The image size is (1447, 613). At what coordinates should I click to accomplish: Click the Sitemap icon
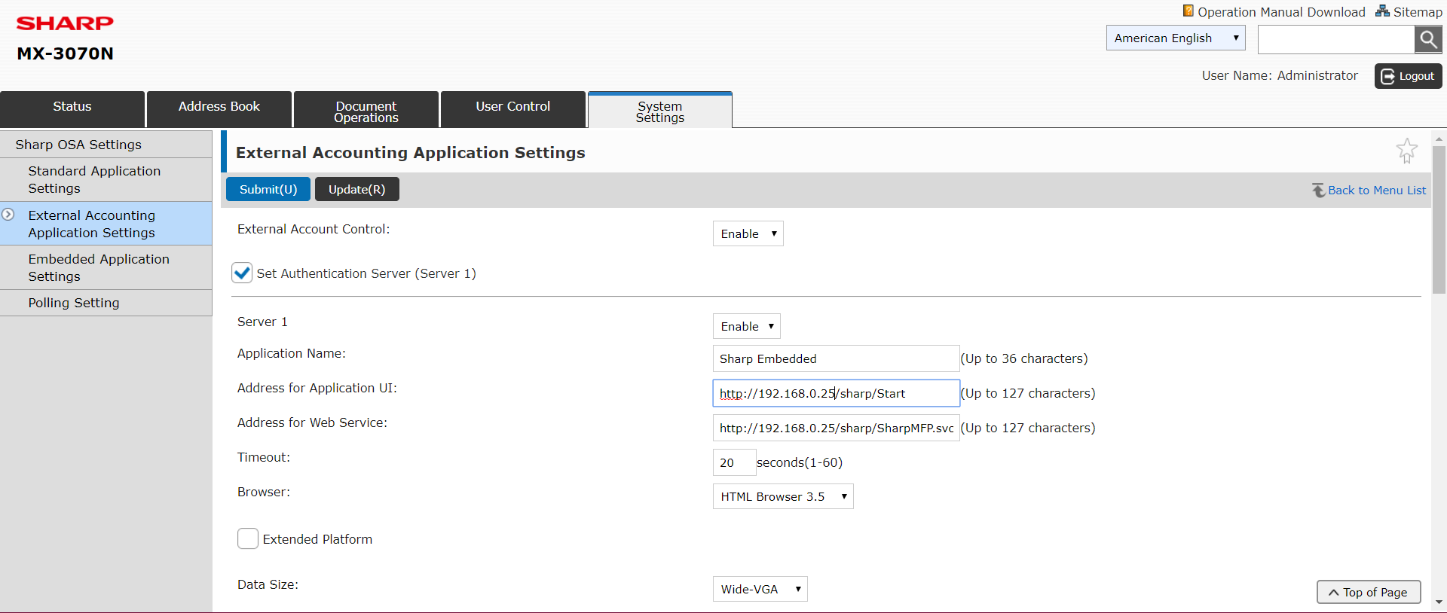pyautogui.click(x=1382, y=11)
